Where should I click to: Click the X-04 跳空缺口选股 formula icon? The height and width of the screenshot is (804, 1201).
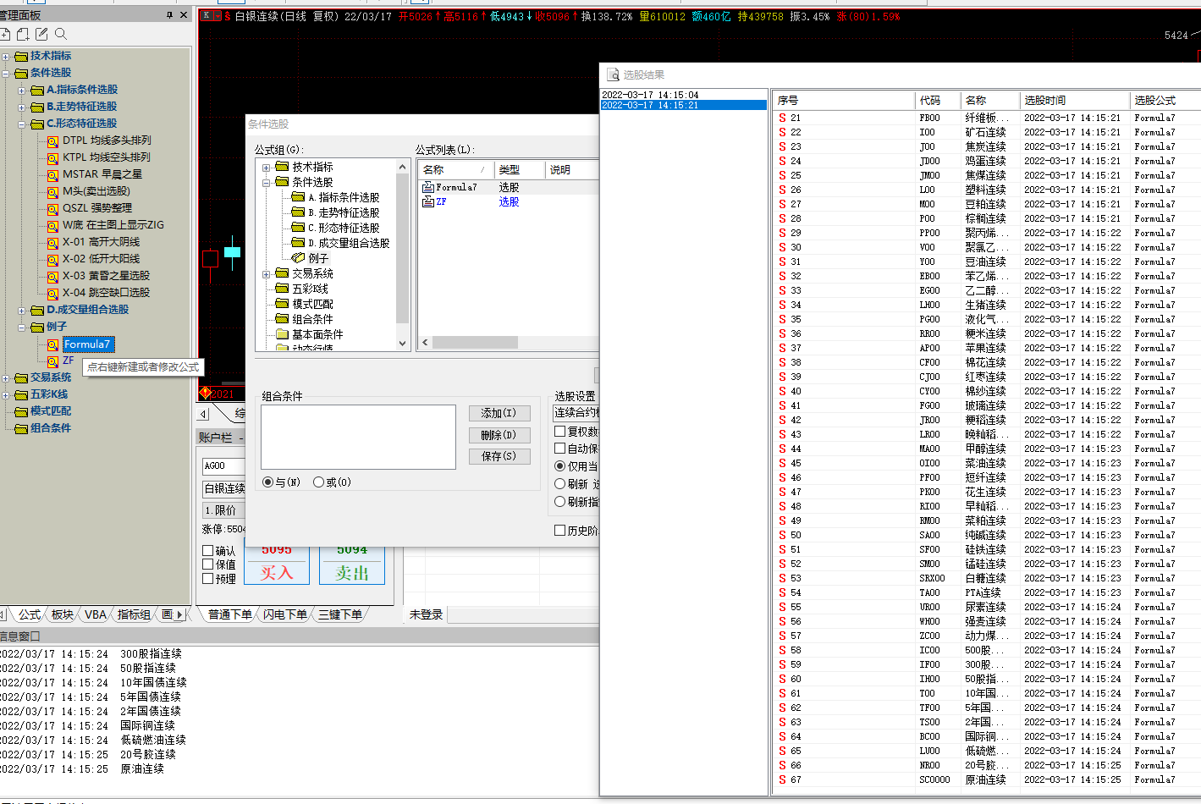(x=52, y=294)
